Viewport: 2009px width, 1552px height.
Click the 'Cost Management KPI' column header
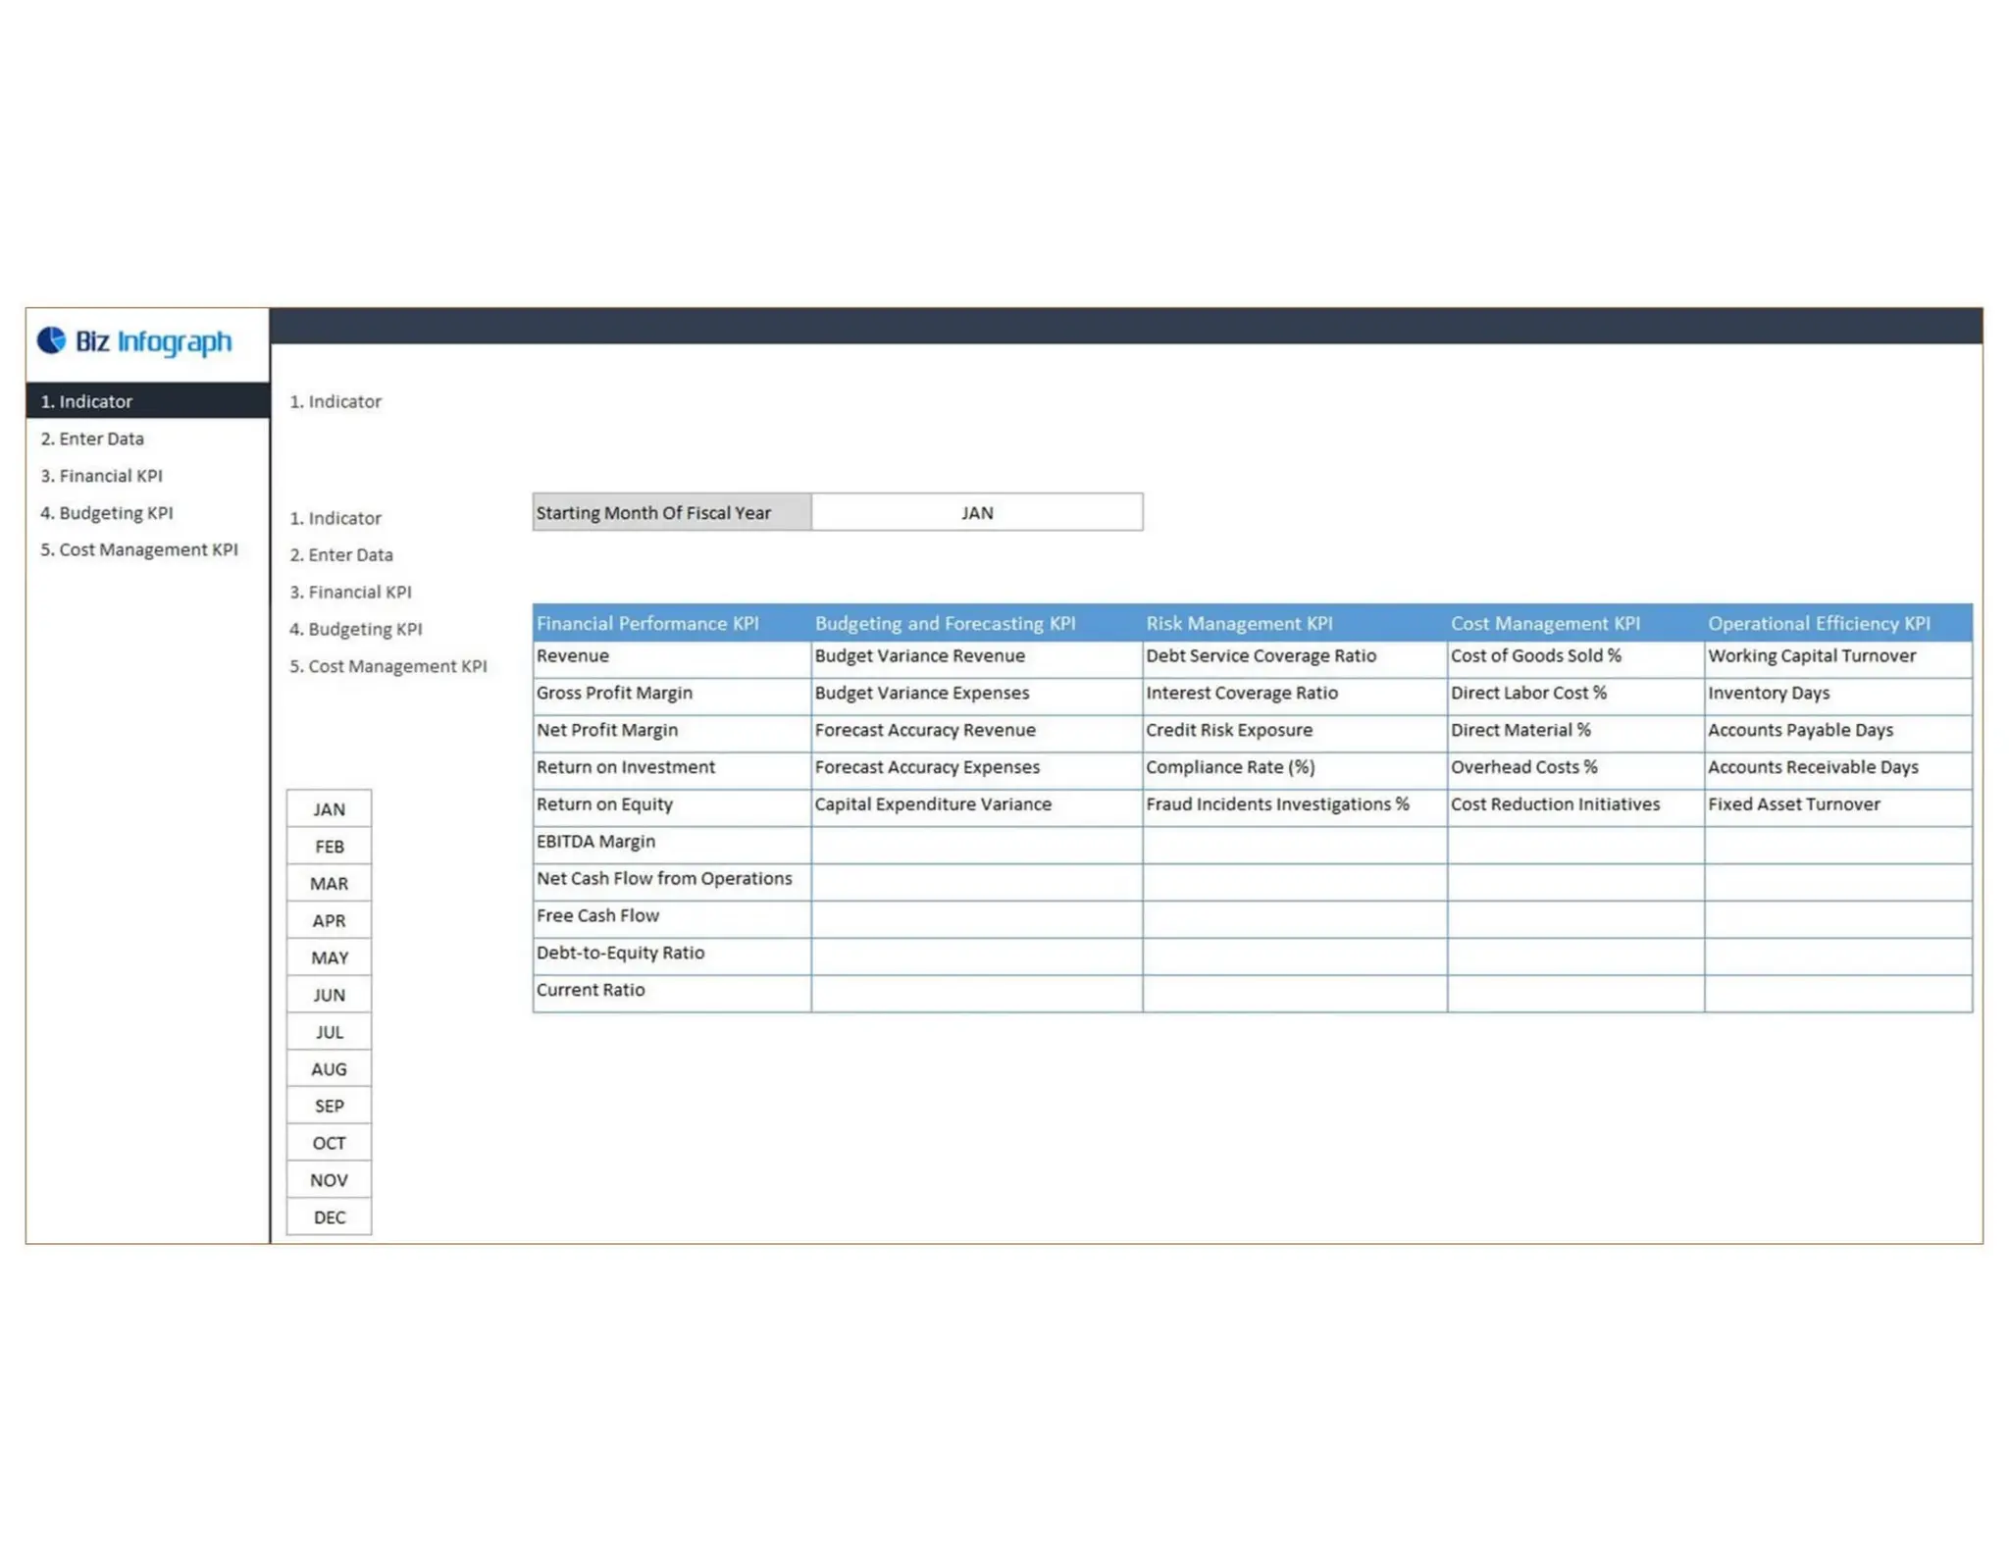[1575, 623]
